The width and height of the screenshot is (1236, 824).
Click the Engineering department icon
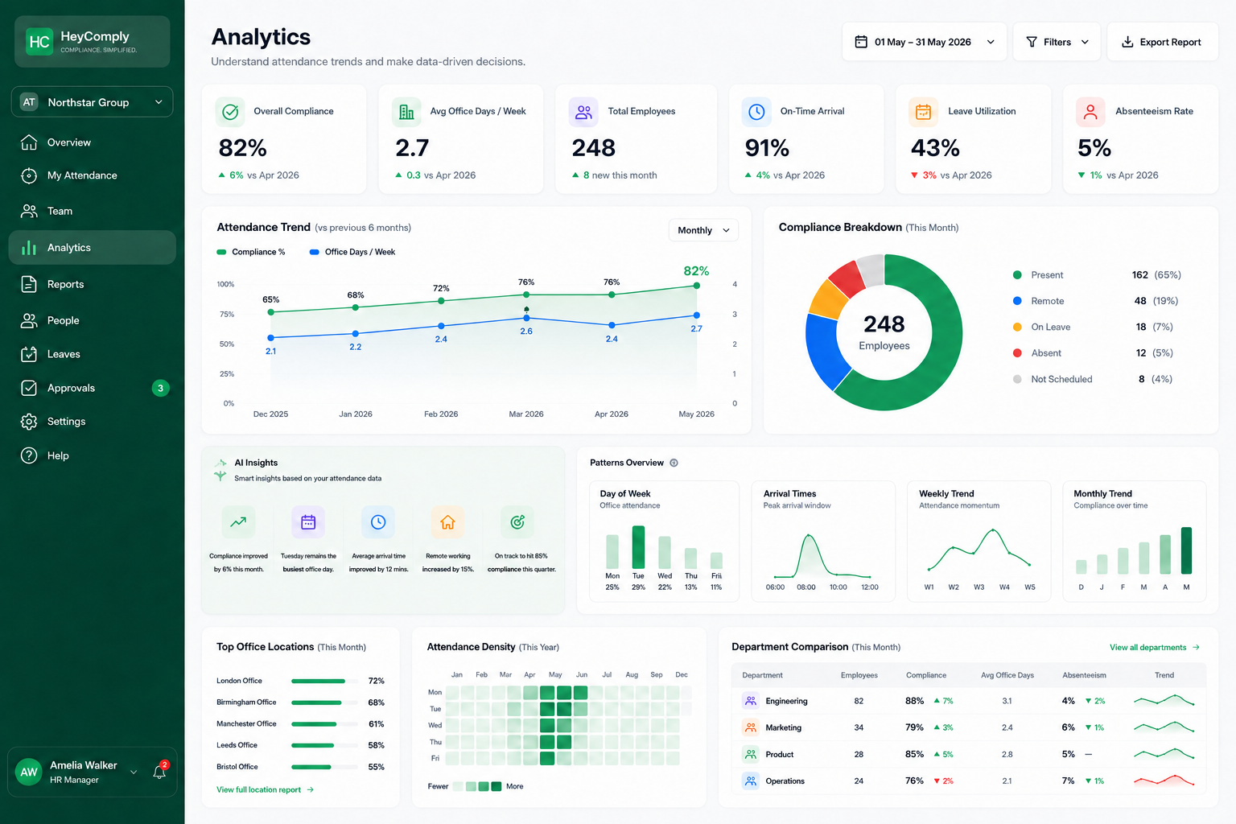[750, 701]
